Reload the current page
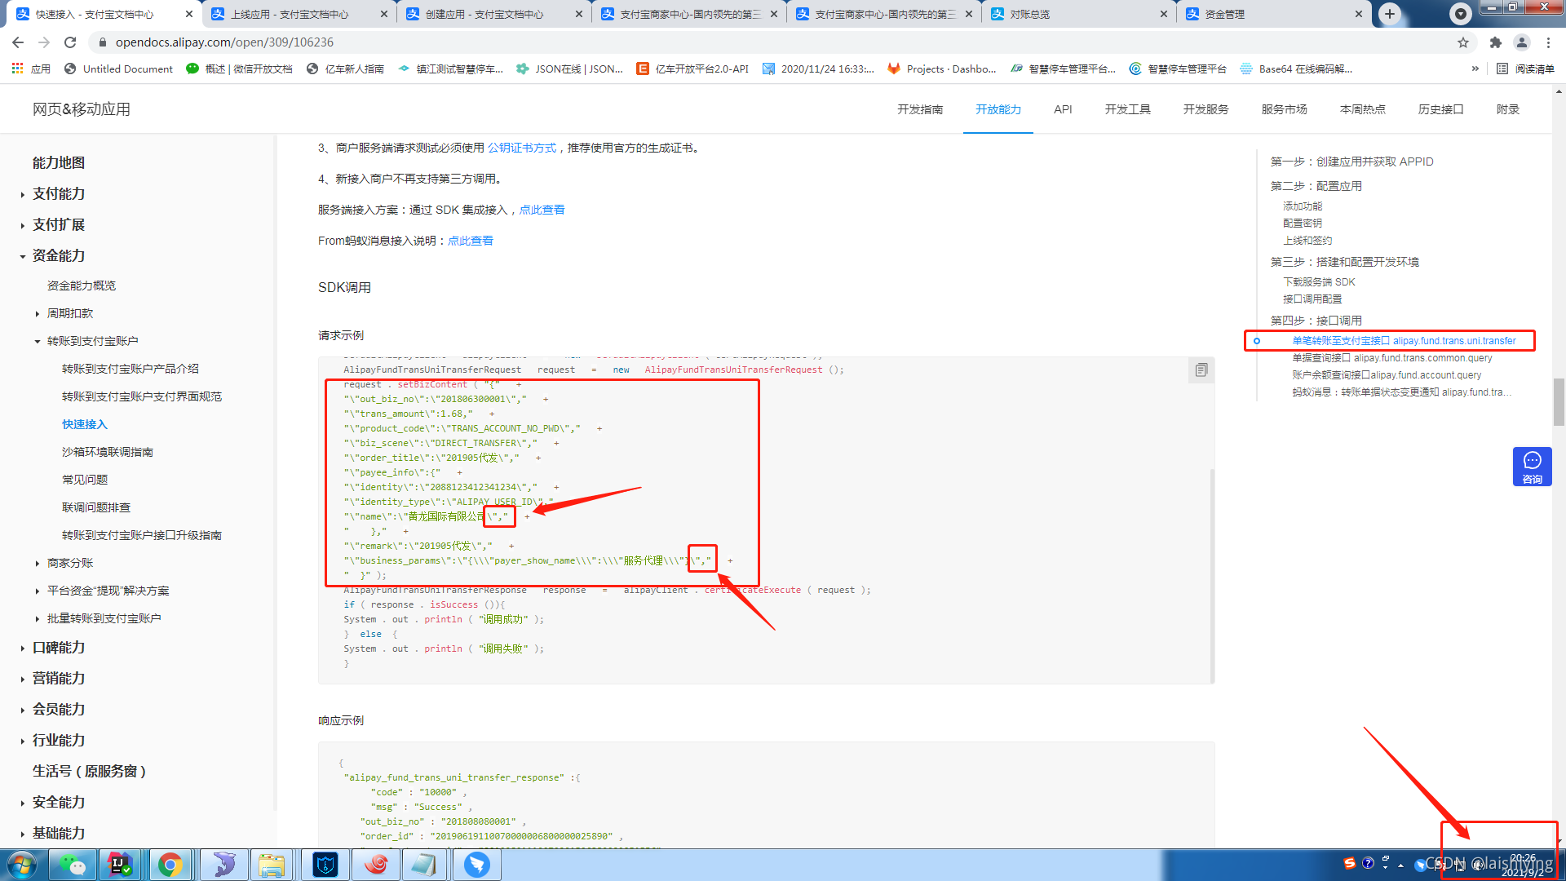The width and height of the screenshot is (1566, 881). 70,42
